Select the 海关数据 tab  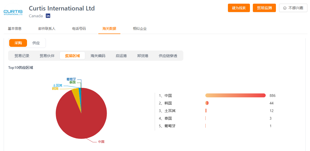point(109,29)
